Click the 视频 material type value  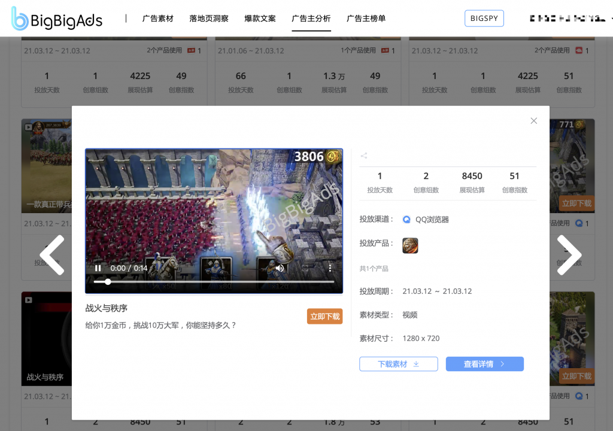coord(410,315)
